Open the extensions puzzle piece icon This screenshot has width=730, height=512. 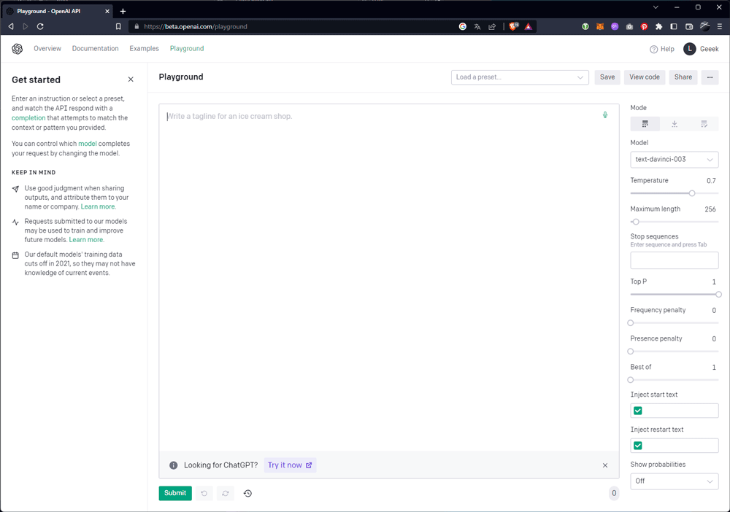[658, 26]
